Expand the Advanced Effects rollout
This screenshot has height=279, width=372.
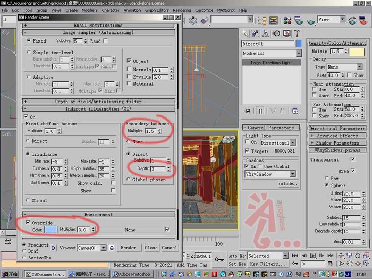click(x=337, y=136)
